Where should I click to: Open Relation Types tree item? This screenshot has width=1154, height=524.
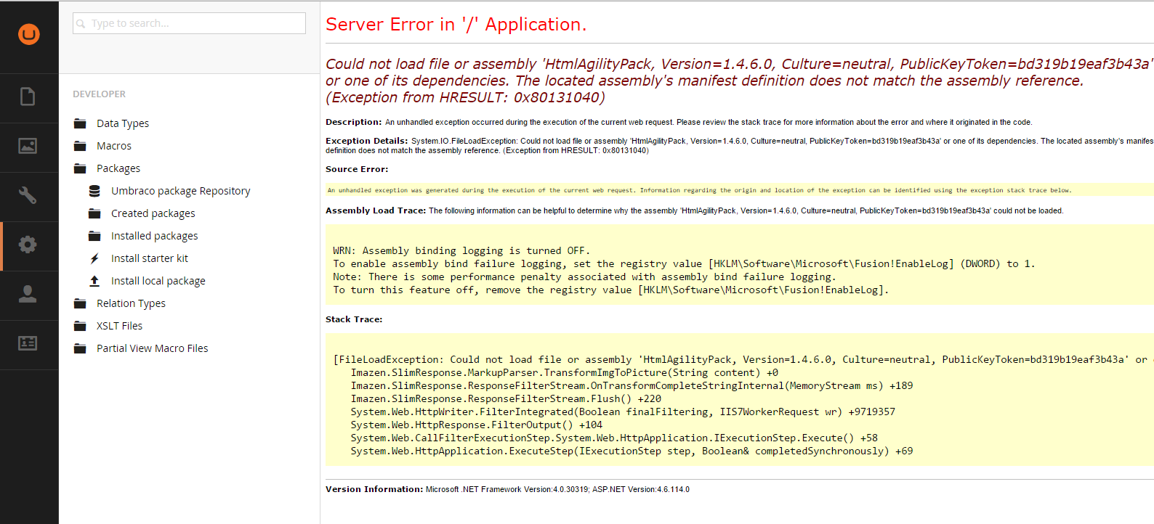point(131,303)
